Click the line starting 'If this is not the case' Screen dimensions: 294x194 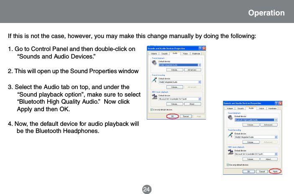coord(132,36)
